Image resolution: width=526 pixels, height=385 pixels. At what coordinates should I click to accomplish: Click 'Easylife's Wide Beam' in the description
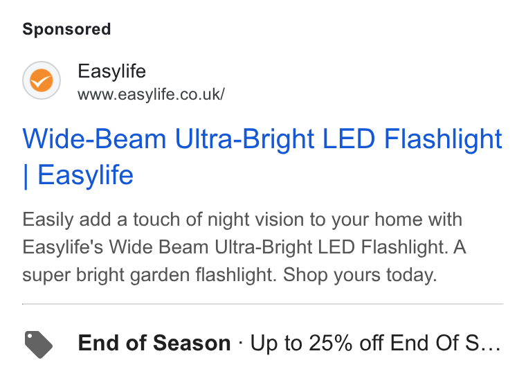click(116, 247)
